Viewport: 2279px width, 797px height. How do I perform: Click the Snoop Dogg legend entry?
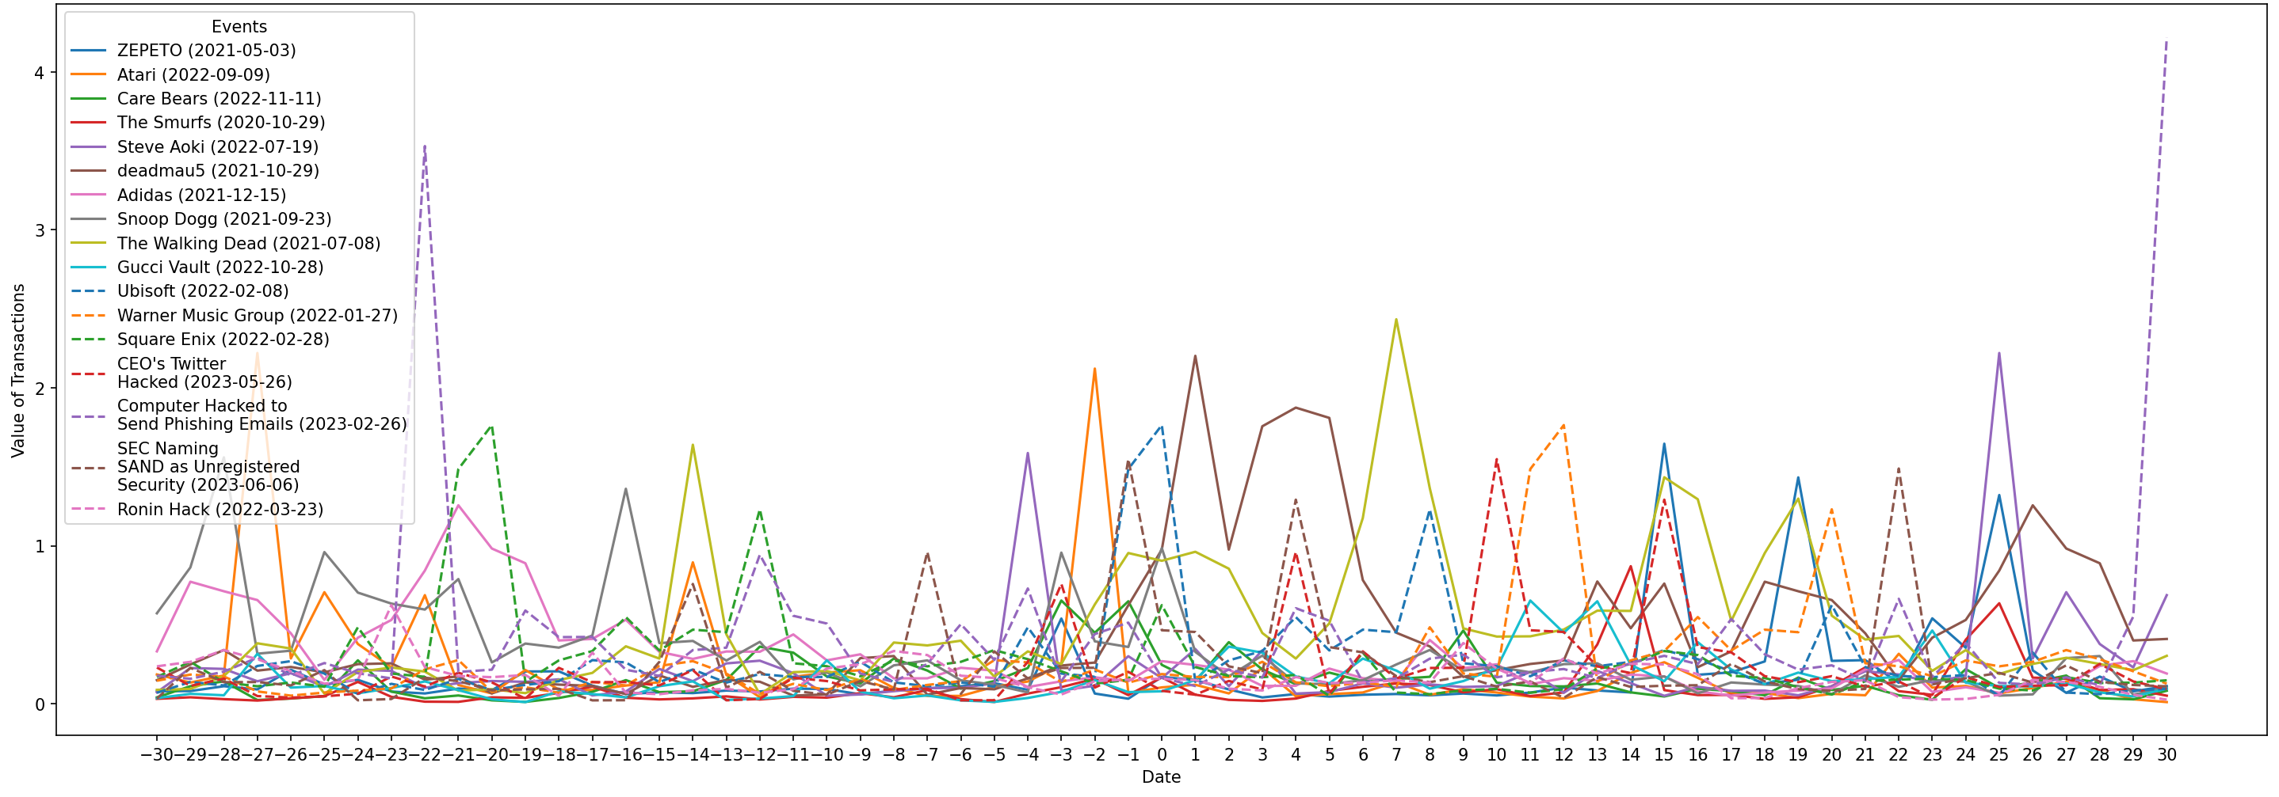(x=223, y=219)
